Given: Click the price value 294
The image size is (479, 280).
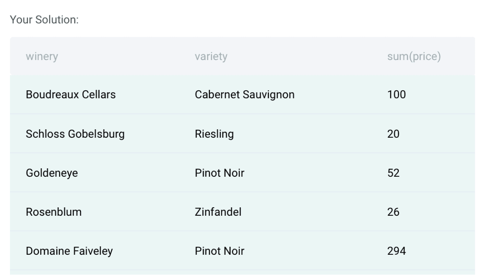Looking at the screenshot, I should [396, 251].
